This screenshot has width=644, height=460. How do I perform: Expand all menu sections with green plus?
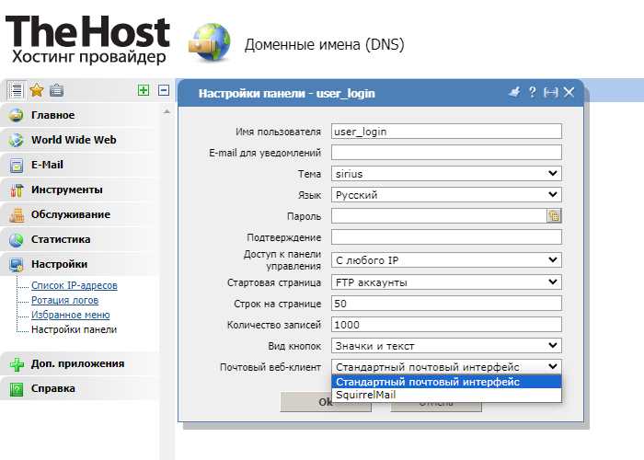(x=144, y=90)
